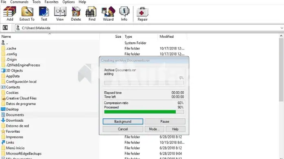Select the Desktop folder icon
Image resolution: width=284 pixels, height=159 pixels.
(3, 109)
